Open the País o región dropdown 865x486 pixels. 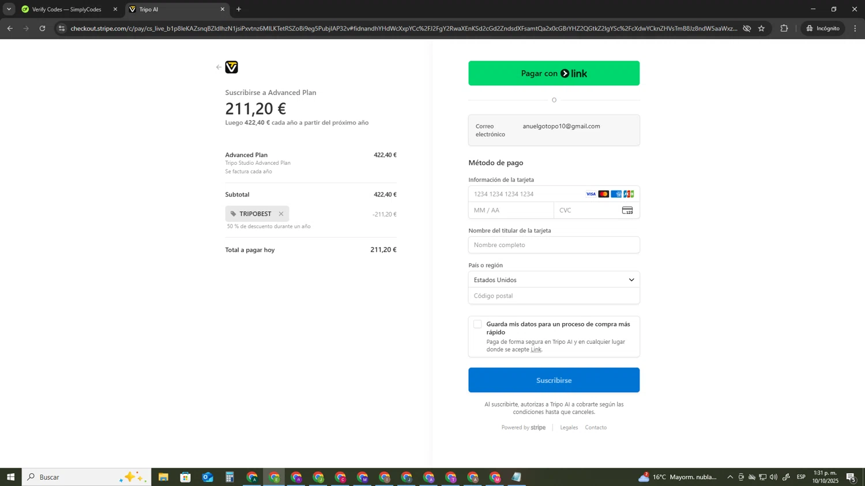[554, 280]
